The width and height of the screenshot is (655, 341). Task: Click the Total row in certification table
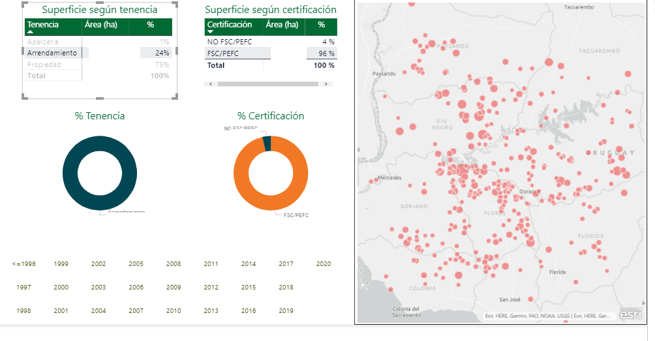point(271,65)
